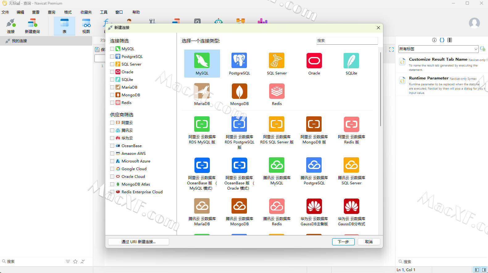Enable the PostgreSQL filter checkbox
The width and height of the screenshot is (488, 273).
point(112,56)
